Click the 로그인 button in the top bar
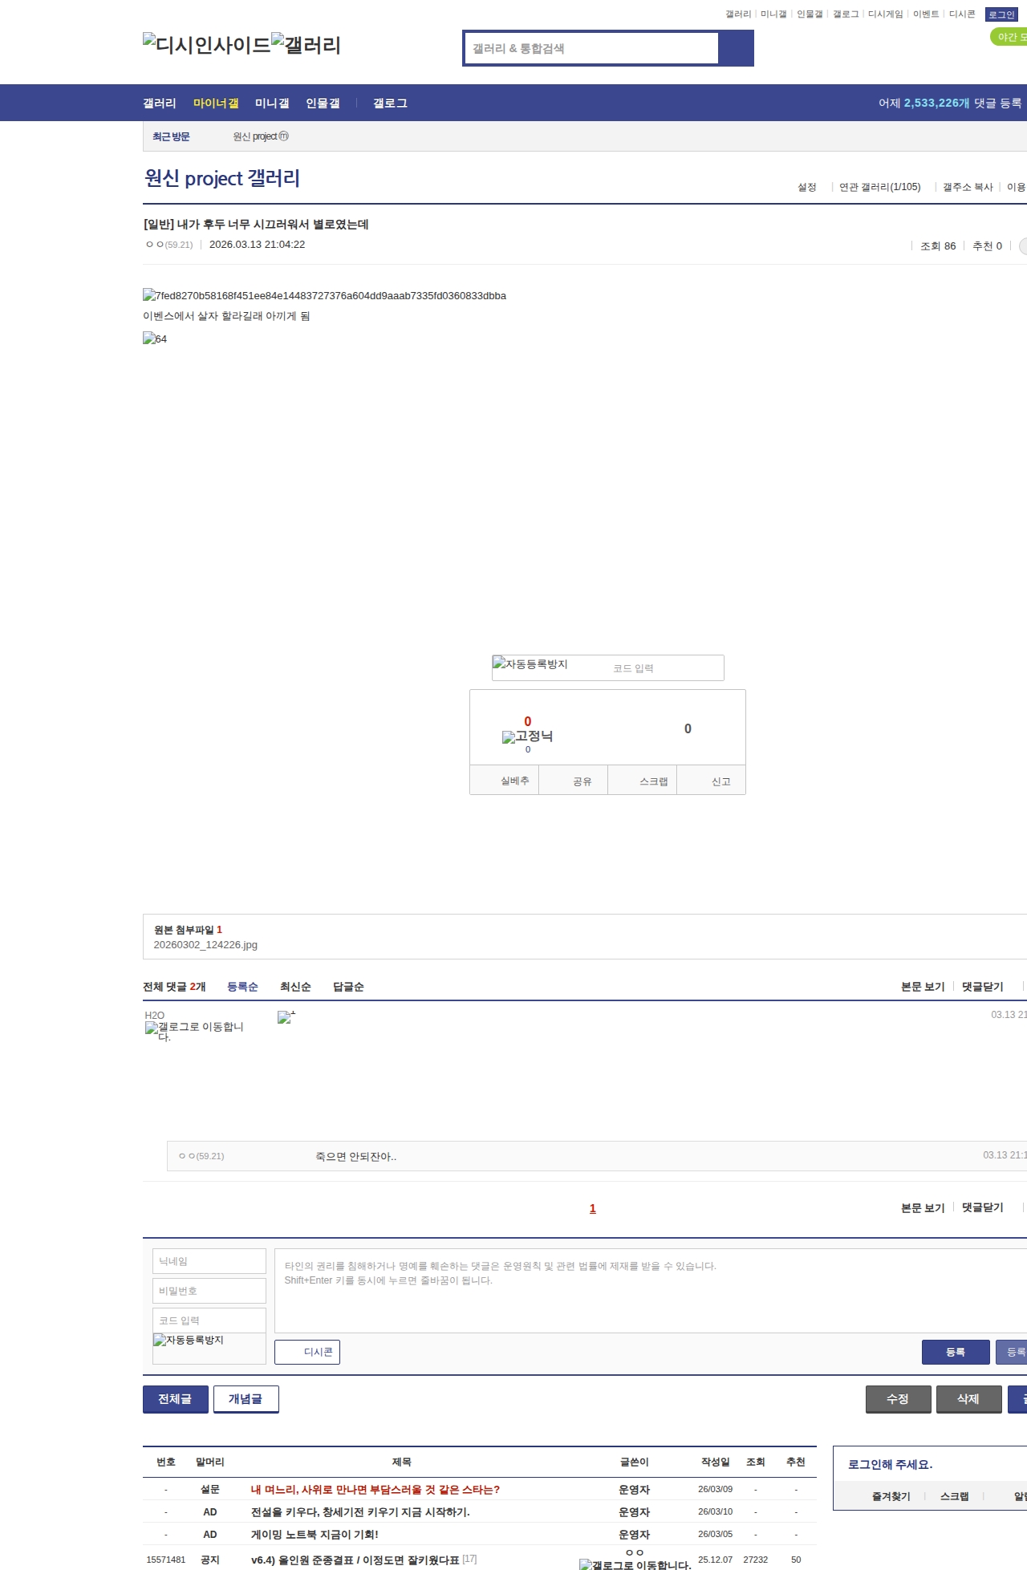The width and height of the screenshot is (1027, 1570). point(1001,14)
